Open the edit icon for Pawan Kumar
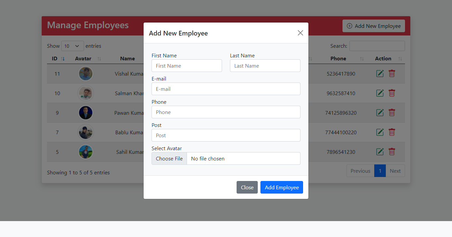This screenshot has width=452, height=237. click(380, 112)
